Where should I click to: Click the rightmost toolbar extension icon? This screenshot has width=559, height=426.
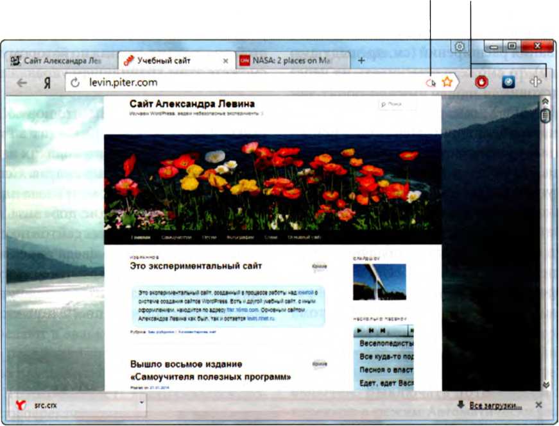click(535, 83)
